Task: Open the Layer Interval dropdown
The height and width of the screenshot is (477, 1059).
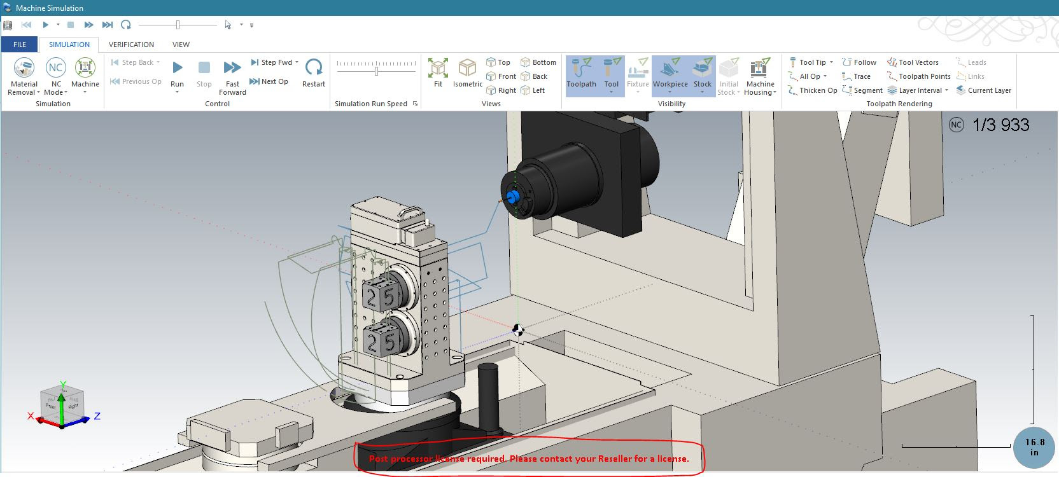Action: tap(946, 90)
